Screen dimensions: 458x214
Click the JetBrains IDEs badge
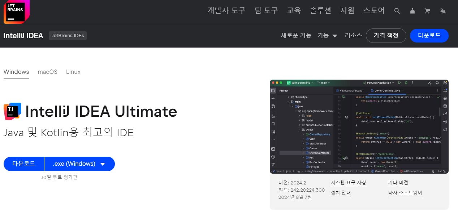[68, 36]
